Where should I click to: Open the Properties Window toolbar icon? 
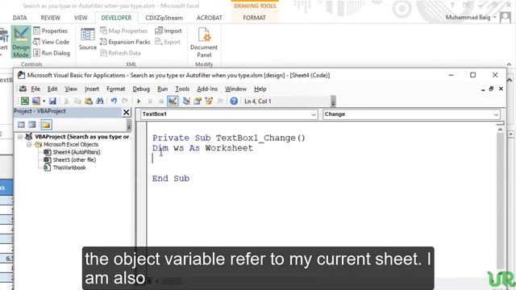tap(198, 101)
